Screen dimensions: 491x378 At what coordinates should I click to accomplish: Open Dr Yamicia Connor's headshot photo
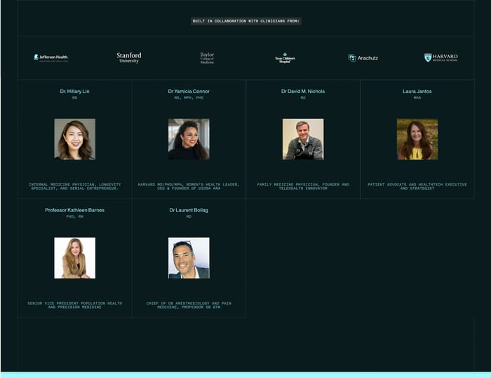189,139
